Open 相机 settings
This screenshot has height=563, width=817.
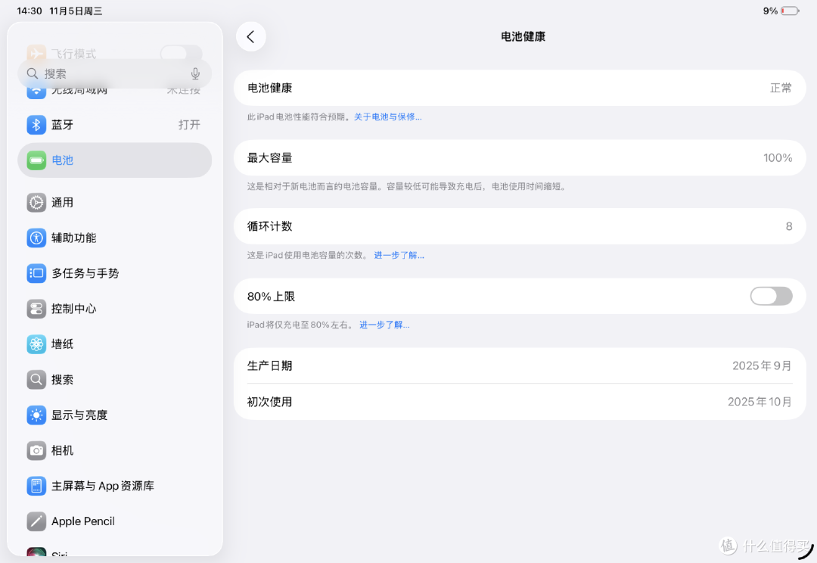pyautogui.click(x=115, y=450)
